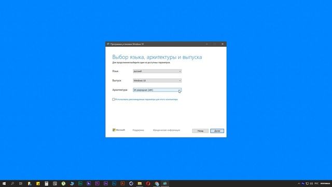Click the heading Выбор языка, архитектуры и выпуска
Screen dimensions: 332x187
coord(157,57)
